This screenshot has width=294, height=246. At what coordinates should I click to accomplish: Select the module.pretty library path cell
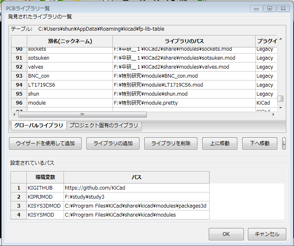(184, 103)
